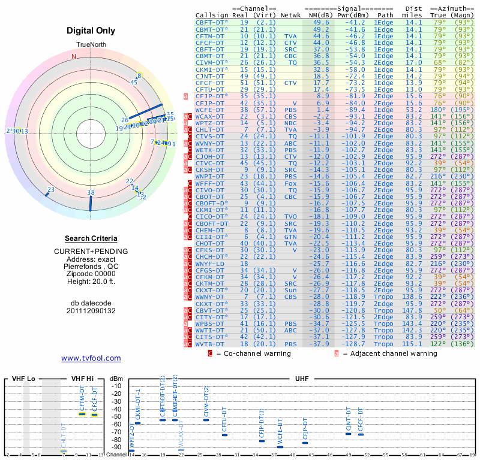Select the CJNT-DT callsign
Screen dimensions: 480x460
209,76
